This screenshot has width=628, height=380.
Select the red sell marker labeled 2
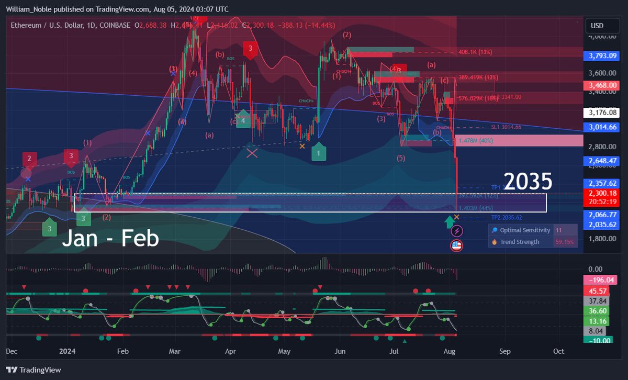(x=29, y=160)
